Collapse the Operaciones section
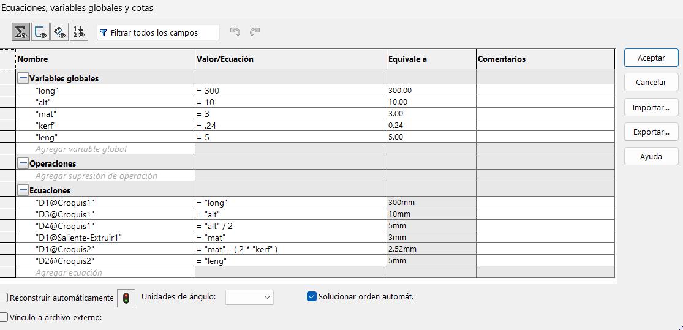Image resolution: width=683 pixels, height=330 pixels. point(23,163)
